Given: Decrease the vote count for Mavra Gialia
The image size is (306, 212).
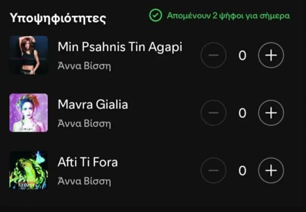Looking at the screenshot, I should pos(214,113).
